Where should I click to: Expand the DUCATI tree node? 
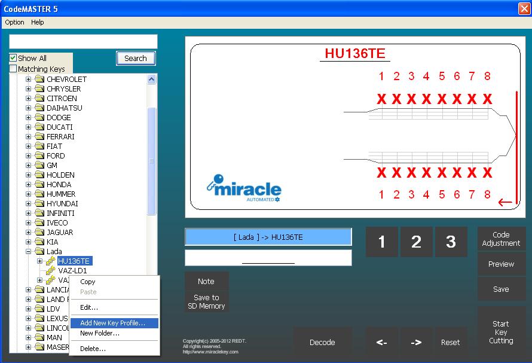click(29, 127)
